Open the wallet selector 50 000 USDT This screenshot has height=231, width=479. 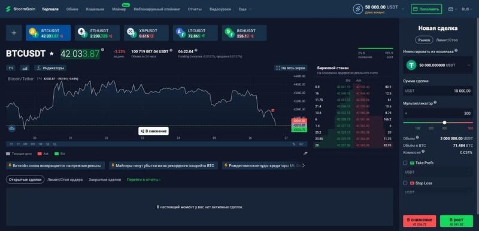pyautogui.click(x=438, y=65)
